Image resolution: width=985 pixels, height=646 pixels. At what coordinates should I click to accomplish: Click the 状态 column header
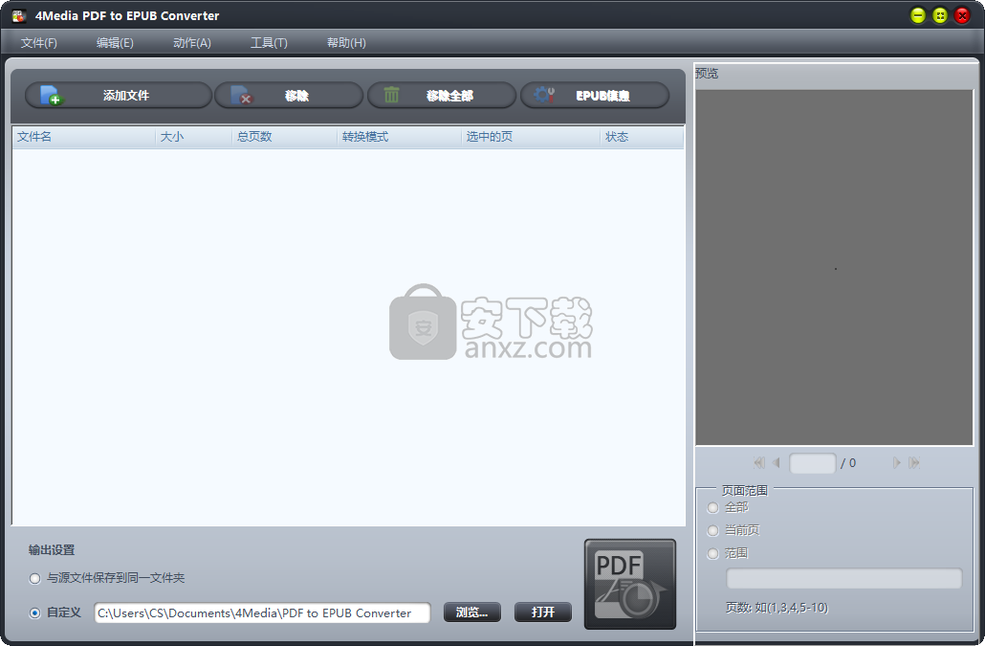click(x=642, y=137)
